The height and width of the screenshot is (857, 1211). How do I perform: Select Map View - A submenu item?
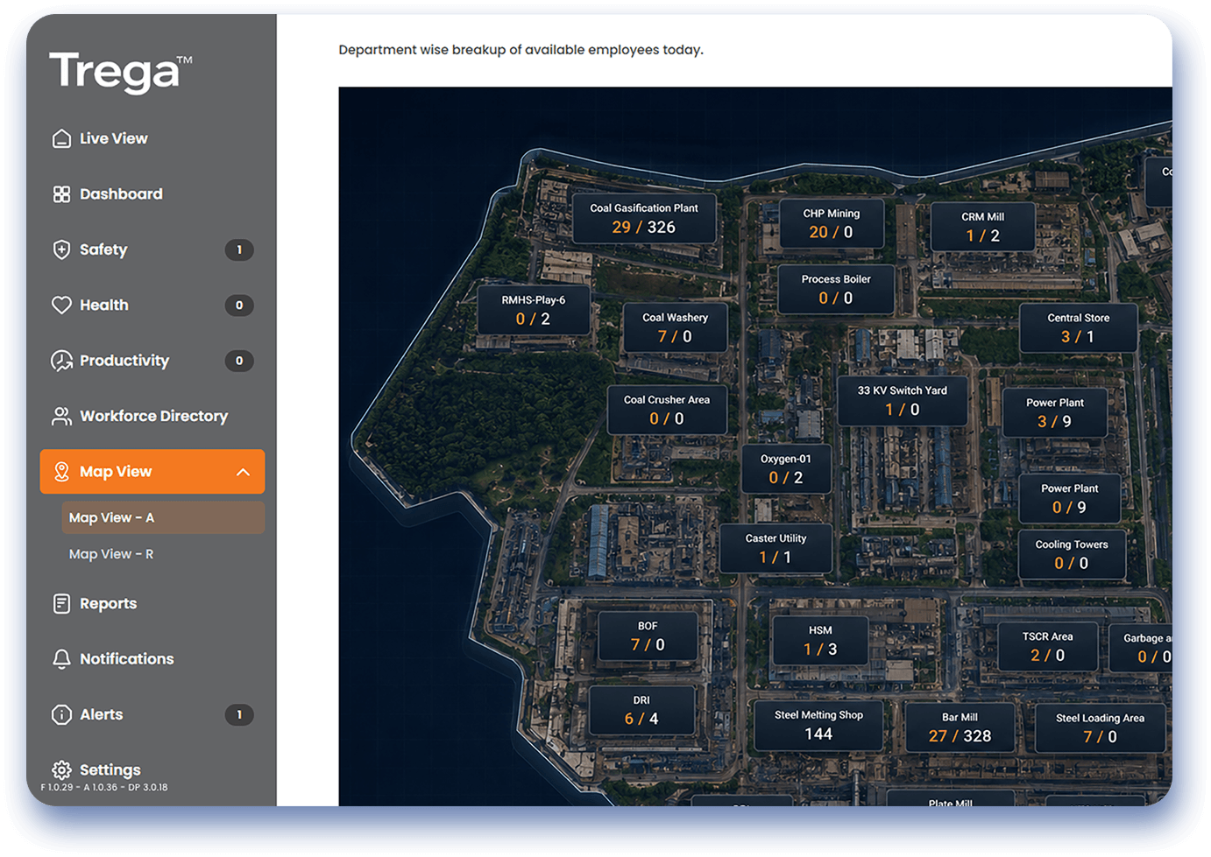[163, 517]
